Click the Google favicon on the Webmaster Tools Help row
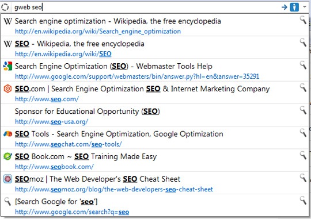Image resolution: width=311 pixels, height=219 pixels. click(7, 66)
